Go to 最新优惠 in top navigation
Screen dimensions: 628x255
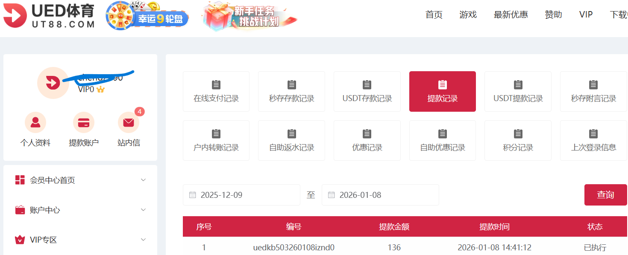(511, 14)
